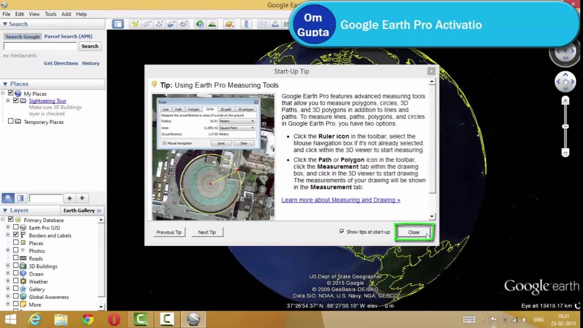Collapse the Search panel triangle

pos(5,24)
